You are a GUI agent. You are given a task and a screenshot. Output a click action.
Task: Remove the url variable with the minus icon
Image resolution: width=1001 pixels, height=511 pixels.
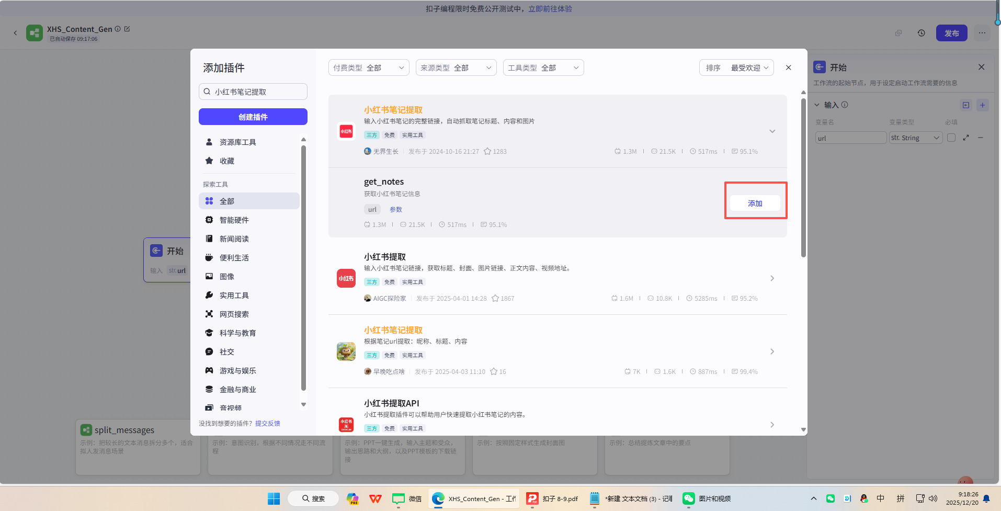click(x=981, y=138)
